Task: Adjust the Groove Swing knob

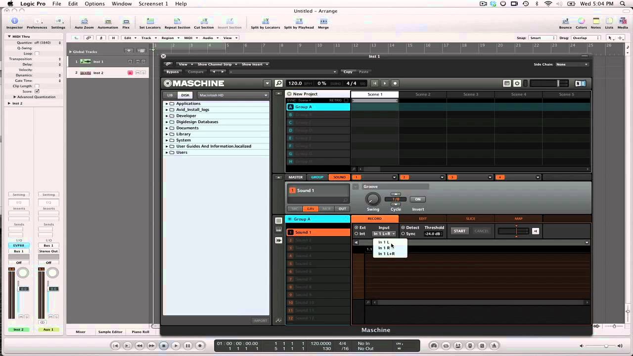Action: 373,199
